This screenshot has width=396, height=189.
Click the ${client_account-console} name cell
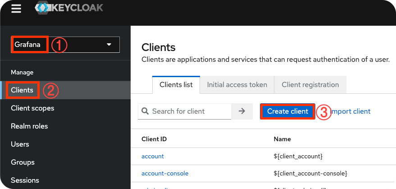[310, 174]
